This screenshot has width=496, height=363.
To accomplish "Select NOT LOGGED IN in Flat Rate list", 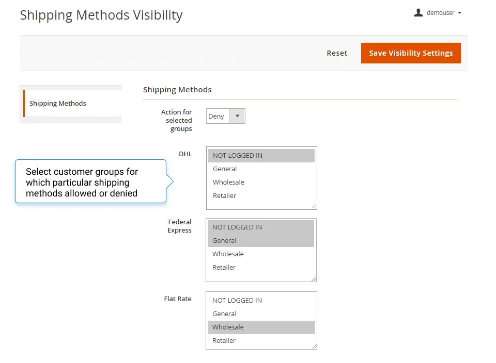I will 261,301.
